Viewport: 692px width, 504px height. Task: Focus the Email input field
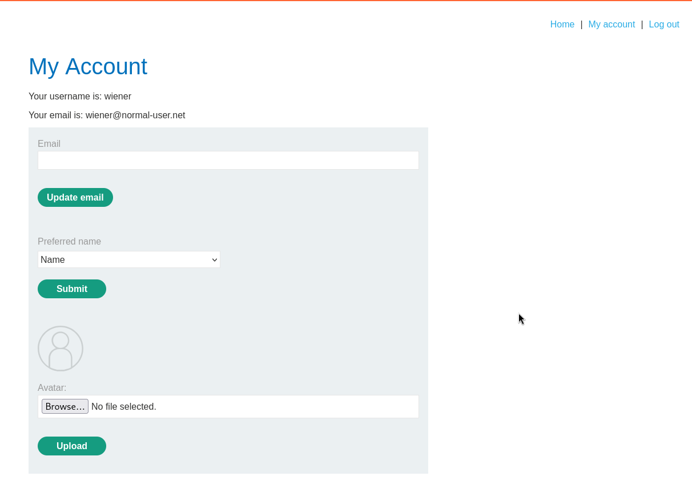pos(228,161)
